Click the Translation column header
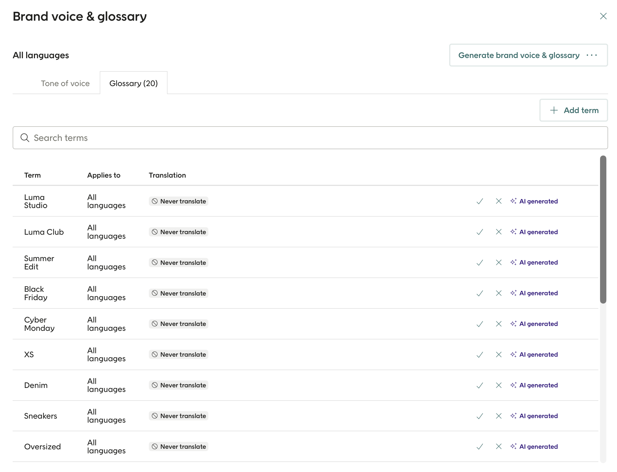This screenshot has height=472, width=617. pyautogui.click(x=167, y=175)
